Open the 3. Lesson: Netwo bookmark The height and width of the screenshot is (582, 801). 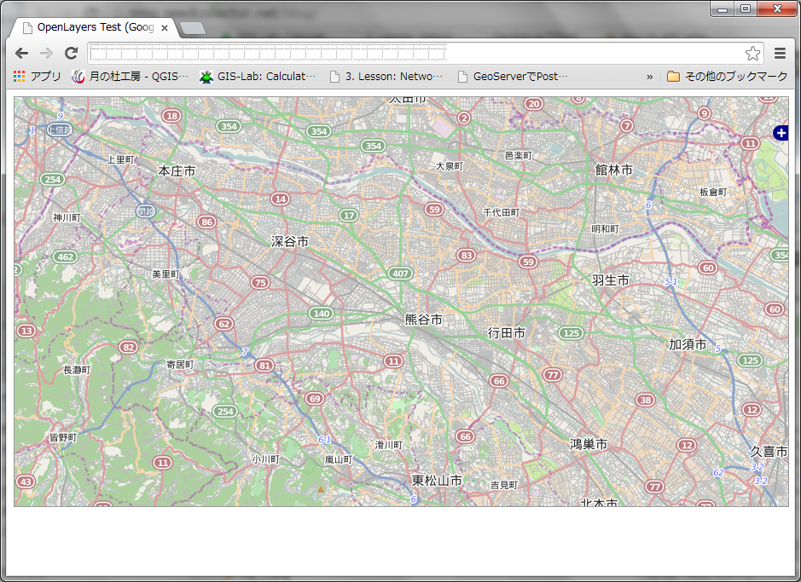[x=386, y=77]
